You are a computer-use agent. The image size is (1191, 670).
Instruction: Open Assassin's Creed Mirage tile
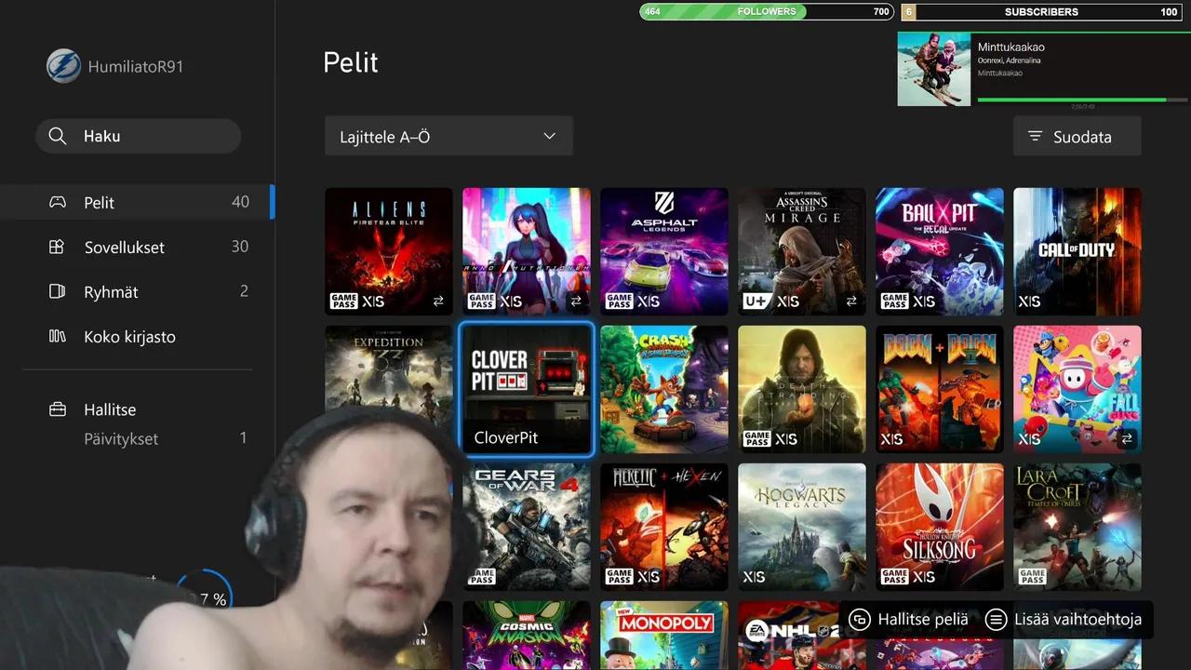pyautogui.click(x=802, y=251)
